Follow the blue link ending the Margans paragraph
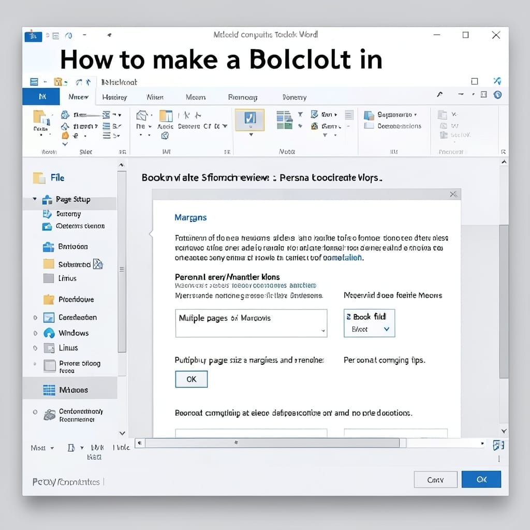Screen dimensions: 530x530 (x=343, y=258)
